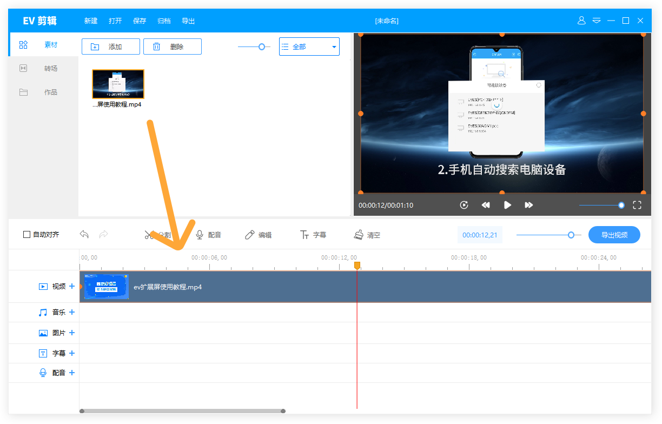
Task: Open the 全部 material filter dropdown
Action: 309,47
